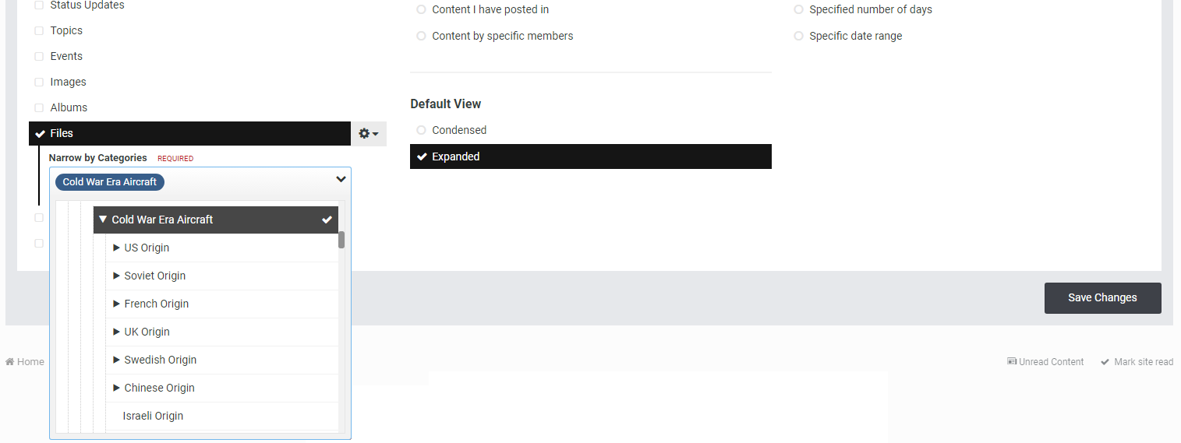Screen dimensions: 1181x443
Task: Click checkmark on Cold War Era Aircraft row
Action: (327, 220)
